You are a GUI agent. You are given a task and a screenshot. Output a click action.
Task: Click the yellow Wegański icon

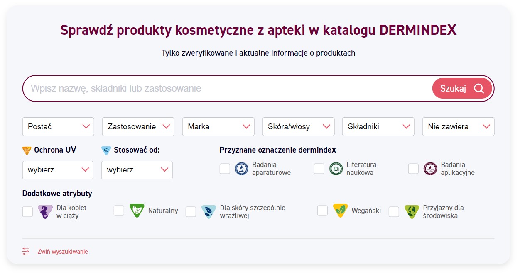point(340,211)
